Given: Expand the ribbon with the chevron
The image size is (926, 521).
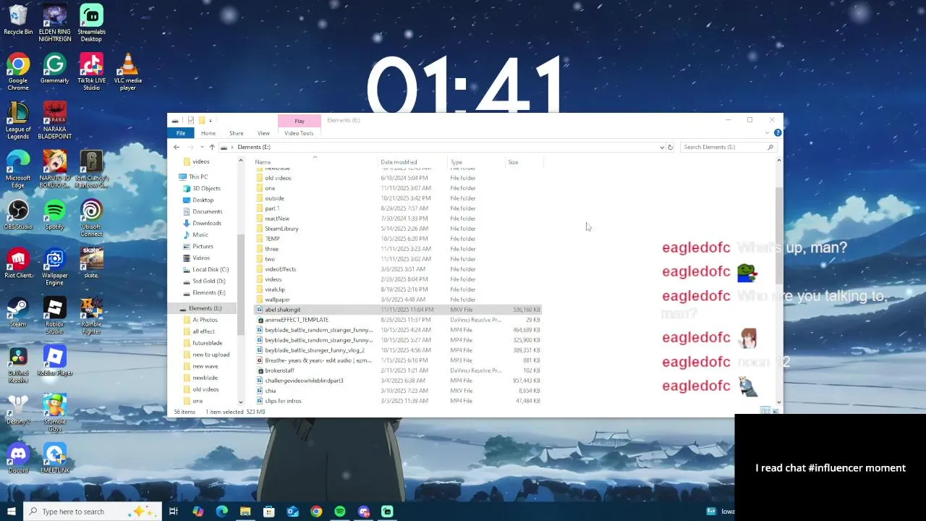Looking at the screenshot, I should pos(767,133).
